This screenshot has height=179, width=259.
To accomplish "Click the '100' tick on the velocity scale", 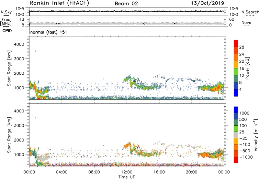I will pos(243,126).
